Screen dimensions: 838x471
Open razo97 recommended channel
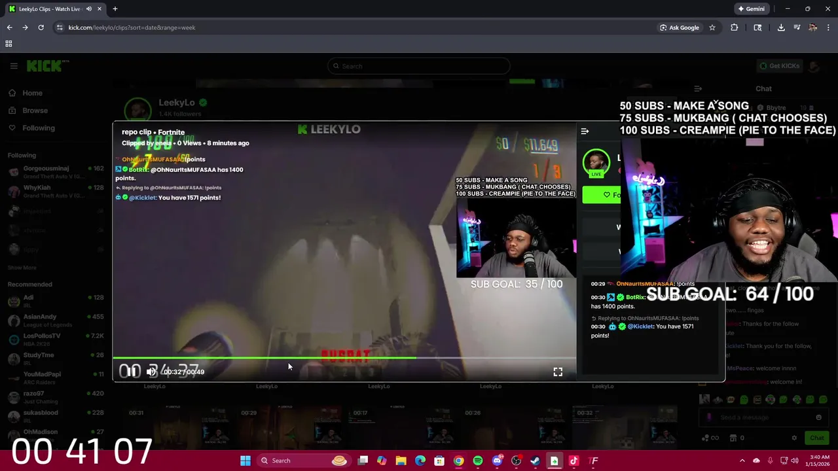pyautogui.click(x=56, y=396)
